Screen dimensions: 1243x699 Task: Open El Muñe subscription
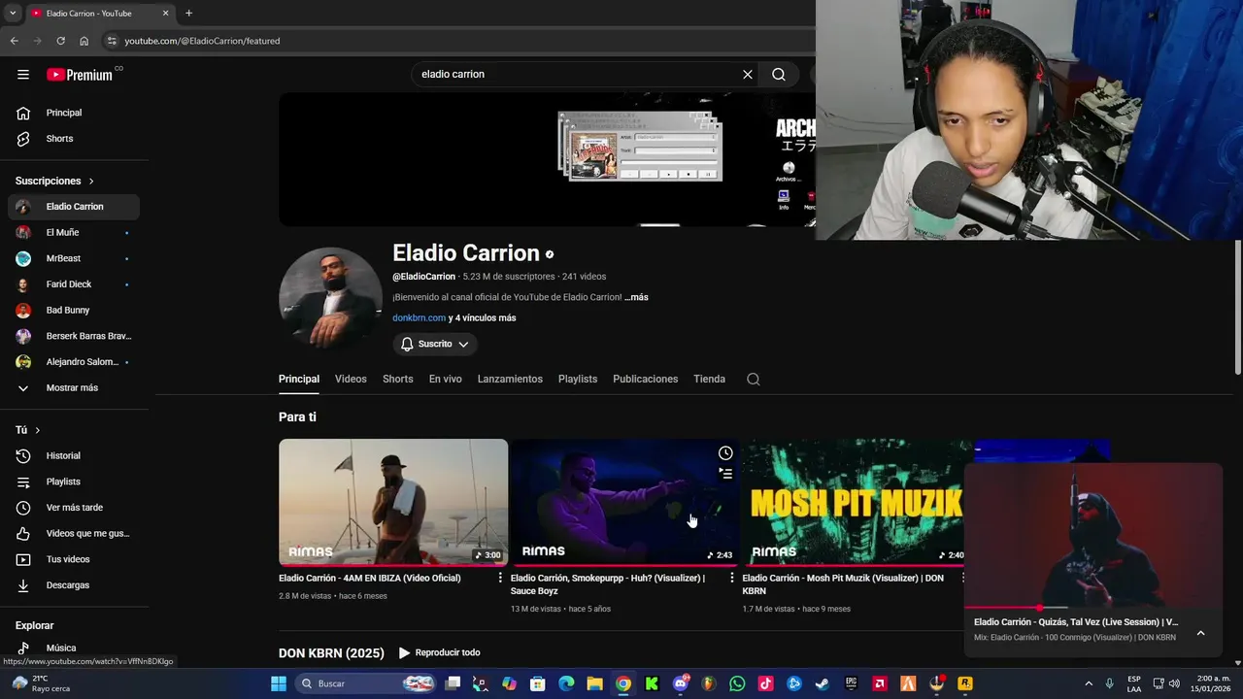75,233
